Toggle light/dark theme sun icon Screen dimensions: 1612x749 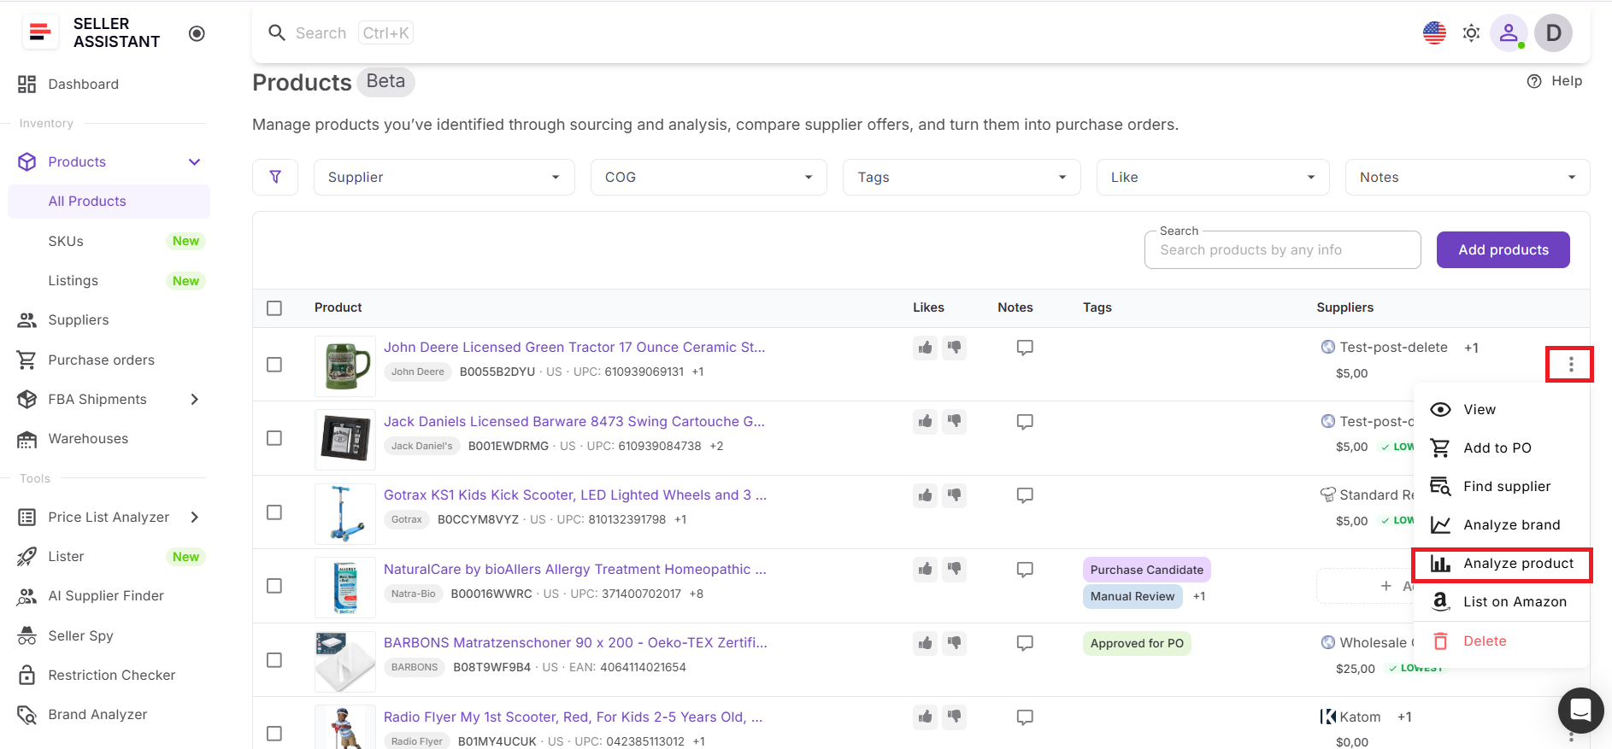pos(1471,33)
